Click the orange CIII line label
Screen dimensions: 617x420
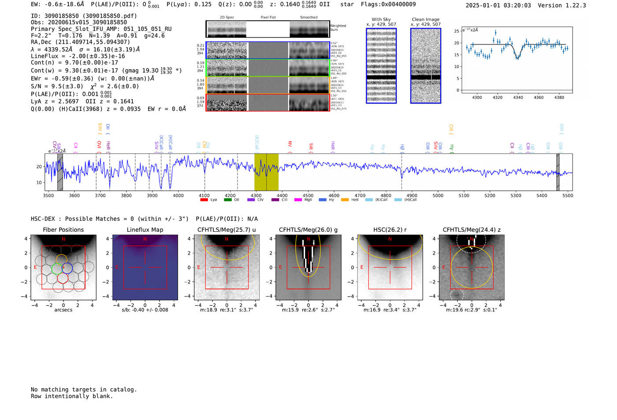click(x=451, y=129)
